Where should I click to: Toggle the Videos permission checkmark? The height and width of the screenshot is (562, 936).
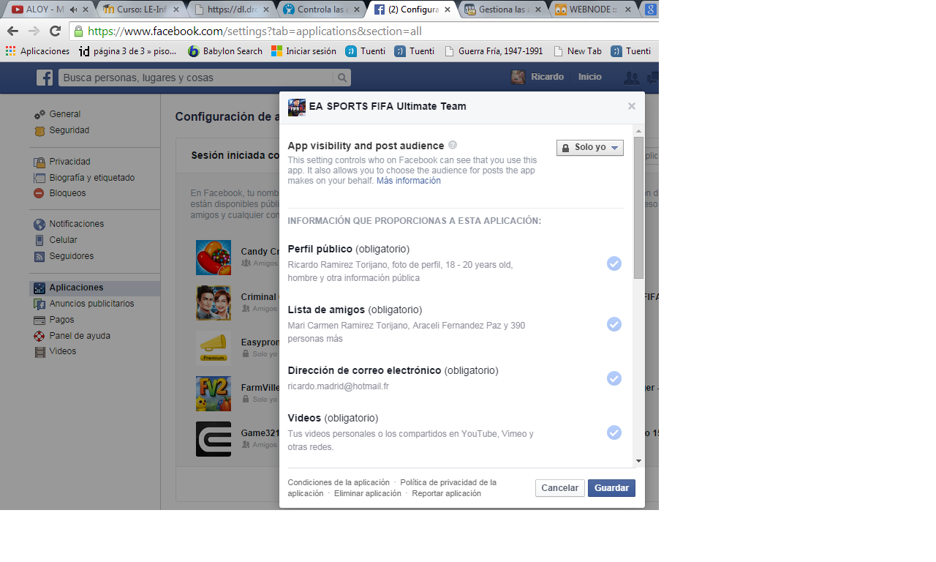pyautogui.click(x=614, y=432)
